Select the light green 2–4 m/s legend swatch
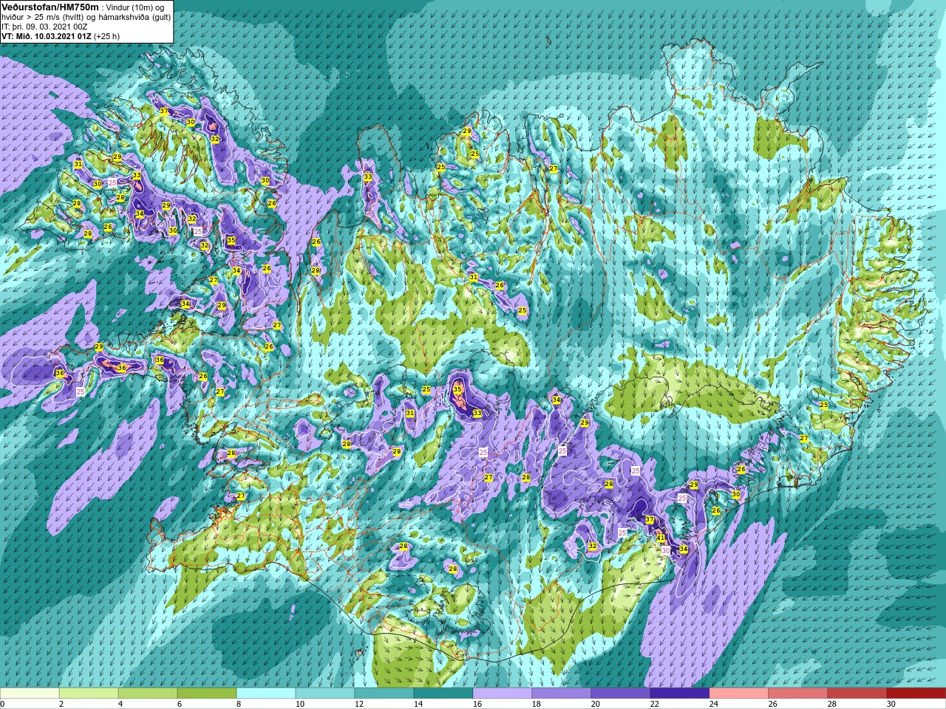 [x=89, y=693]
